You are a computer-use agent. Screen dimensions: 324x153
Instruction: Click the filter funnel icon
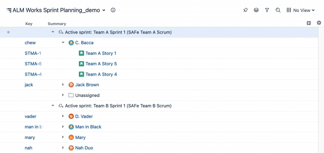coord(267,10)
